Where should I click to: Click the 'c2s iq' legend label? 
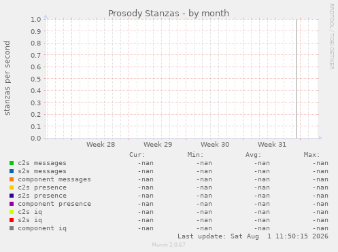(x=30, y=212)
